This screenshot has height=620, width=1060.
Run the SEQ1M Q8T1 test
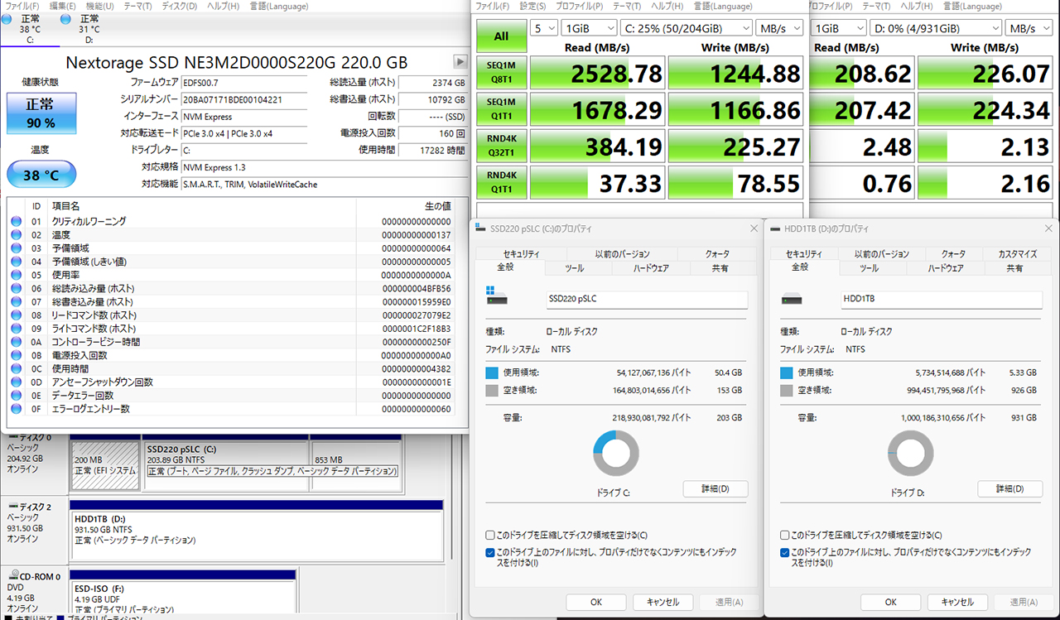[x=501, y=74]
